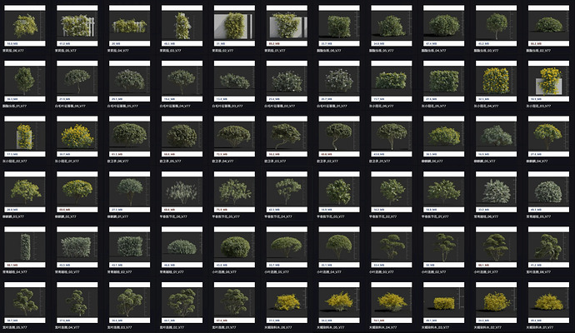Select the umbrella-shaped small tree thumbnail sized 22.1 MB
This screenshot has width=575, height=333.
339,247
